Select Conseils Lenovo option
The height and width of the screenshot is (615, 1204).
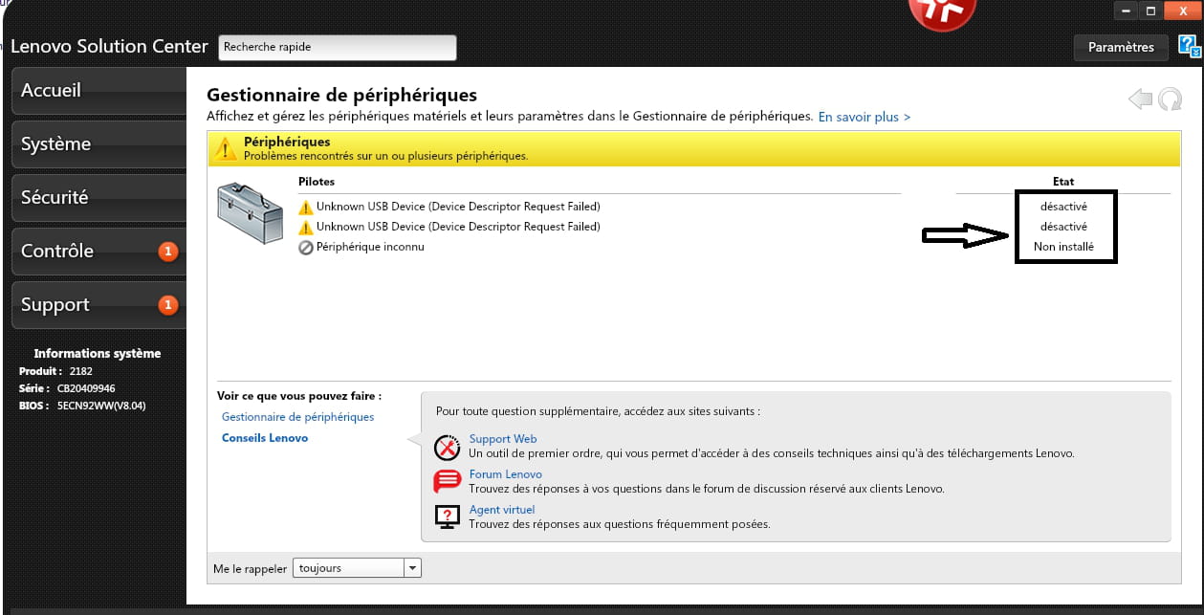[265, 438]
